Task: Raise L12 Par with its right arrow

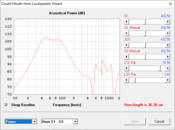Action: (x=168, y=68)
